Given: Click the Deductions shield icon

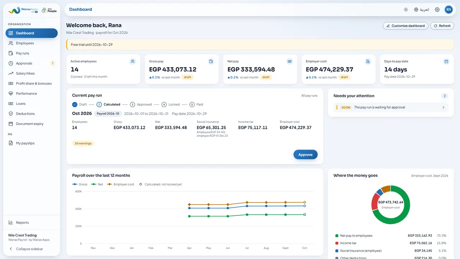Looking at the screenshot, I should click(11, 114).
